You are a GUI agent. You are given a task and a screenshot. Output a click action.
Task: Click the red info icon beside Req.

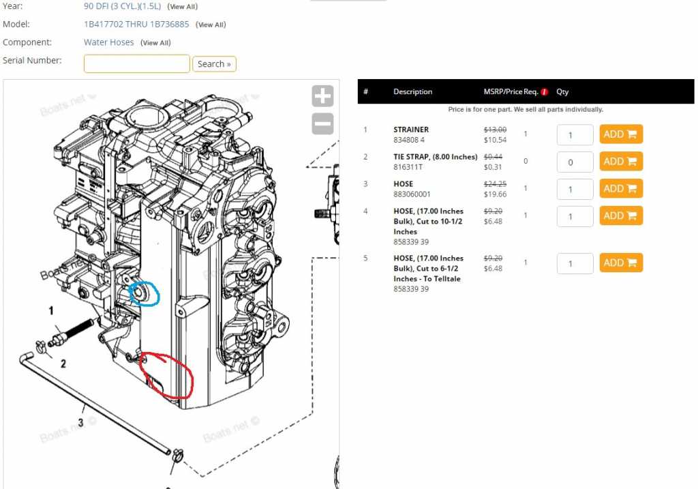point(545,92)
